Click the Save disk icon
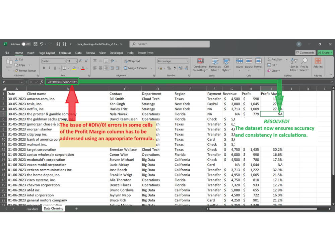335x251 pixels. pyautogui.click(x=36, y=44)
